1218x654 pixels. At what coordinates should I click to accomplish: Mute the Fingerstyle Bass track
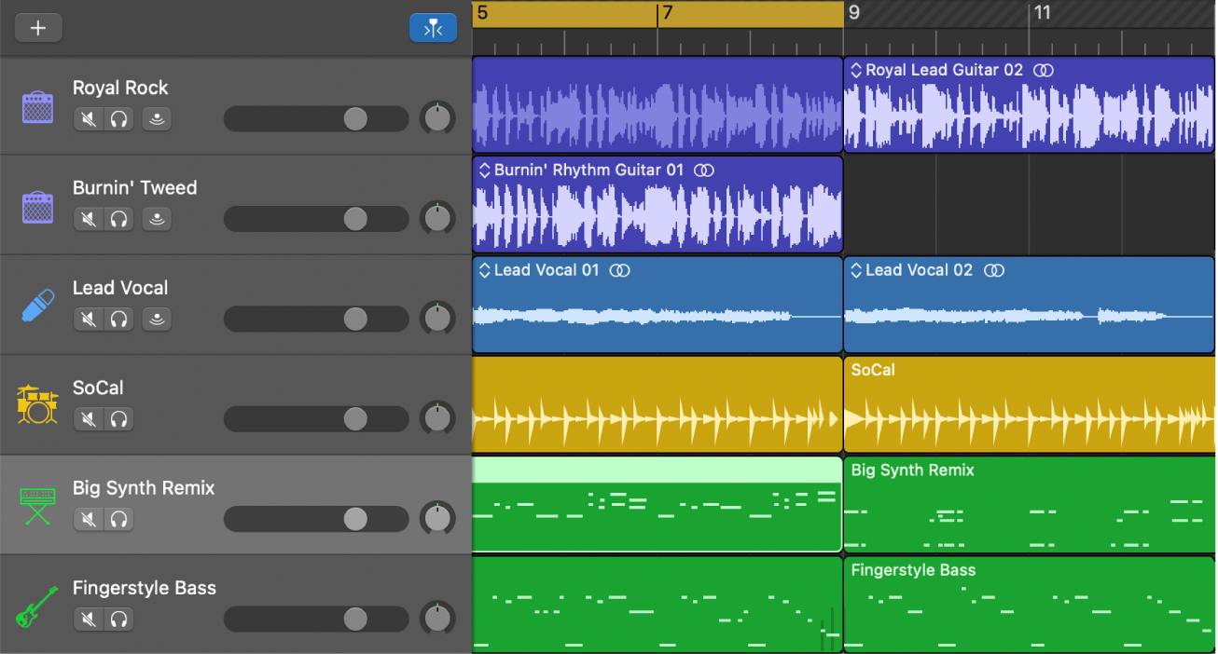(89, 620)
